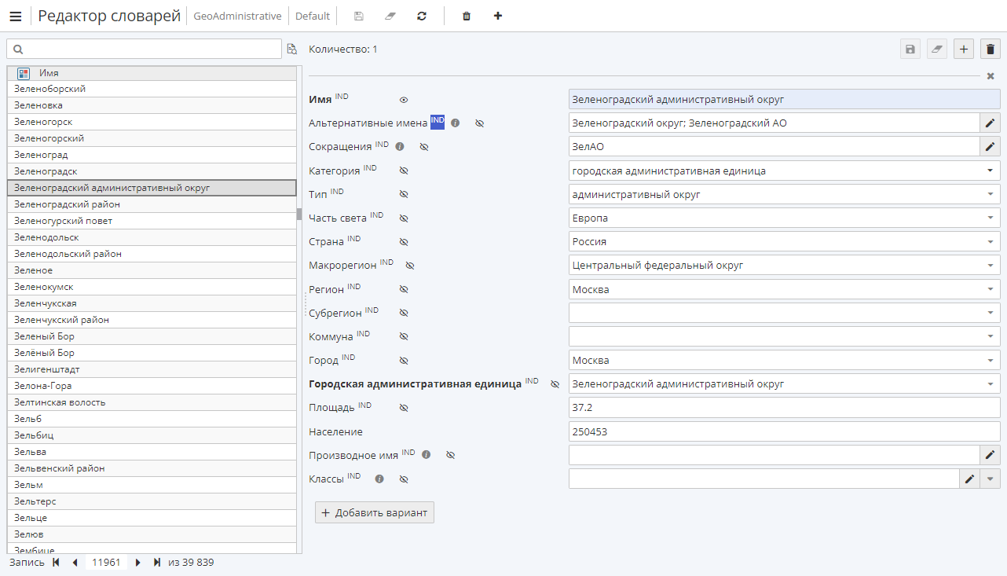
Task: Open the Макрорегион dropdown
Action: click(991, 265)
